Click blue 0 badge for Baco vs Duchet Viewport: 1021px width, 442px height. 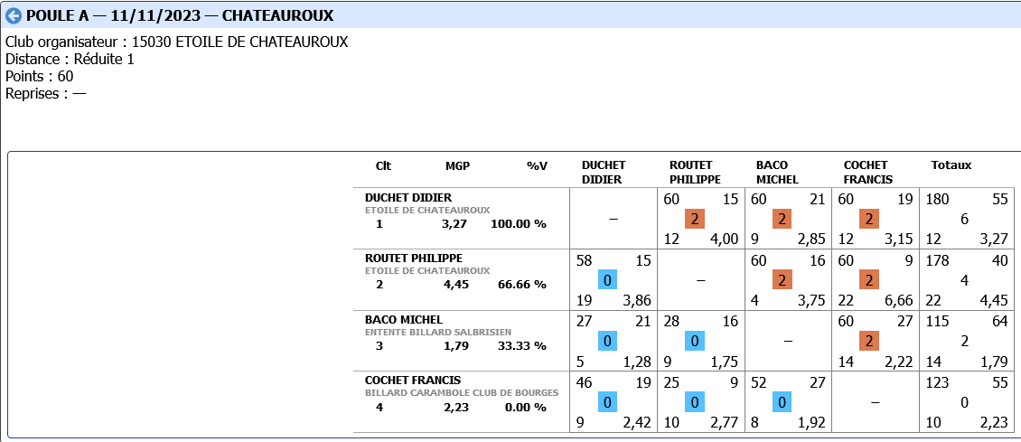[607, 341]
